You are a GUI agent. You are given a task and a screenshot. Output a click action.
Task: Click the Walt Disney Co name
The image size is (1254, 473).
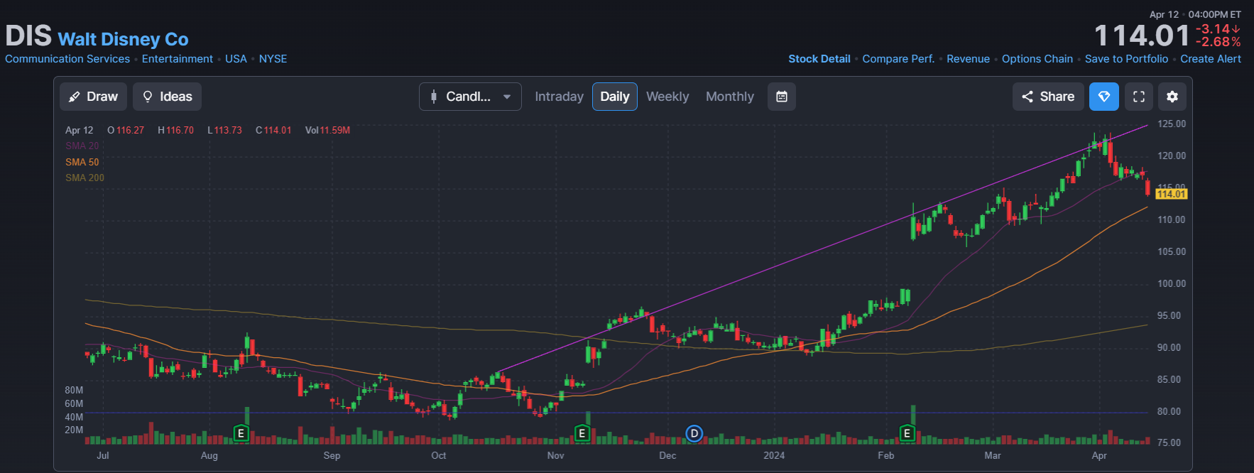[x=123, y=39]
